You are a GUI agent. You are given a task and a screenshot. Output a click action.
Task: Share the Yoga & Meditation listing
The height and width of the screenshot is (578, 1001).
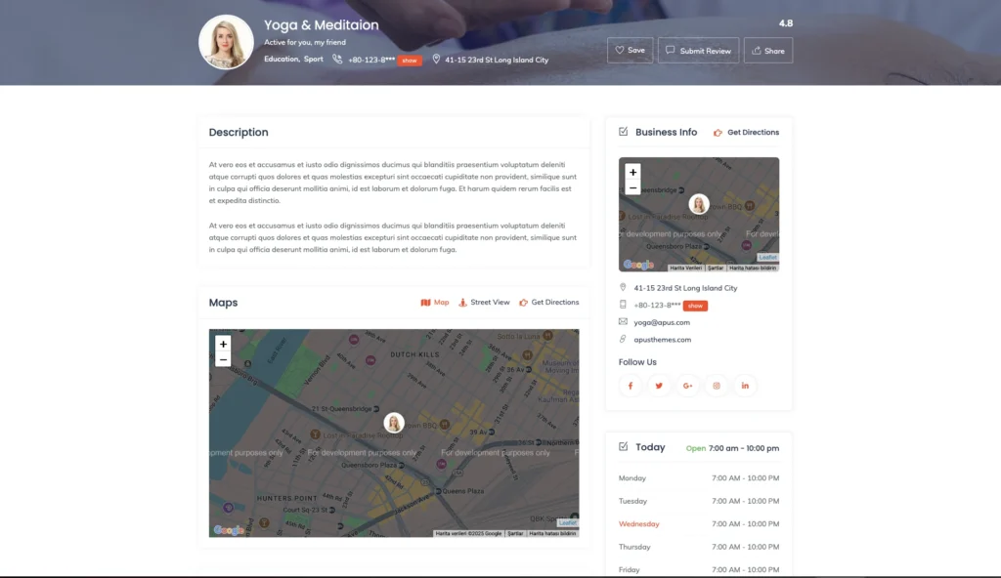pyautogui.click(x=767, y=51)
